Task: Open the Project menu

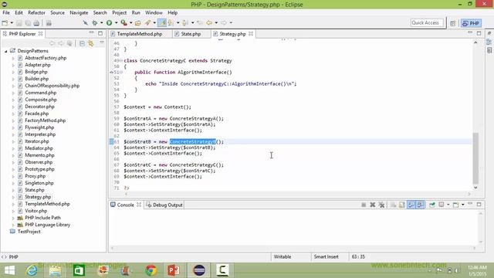Action: (x=119, y=12)
